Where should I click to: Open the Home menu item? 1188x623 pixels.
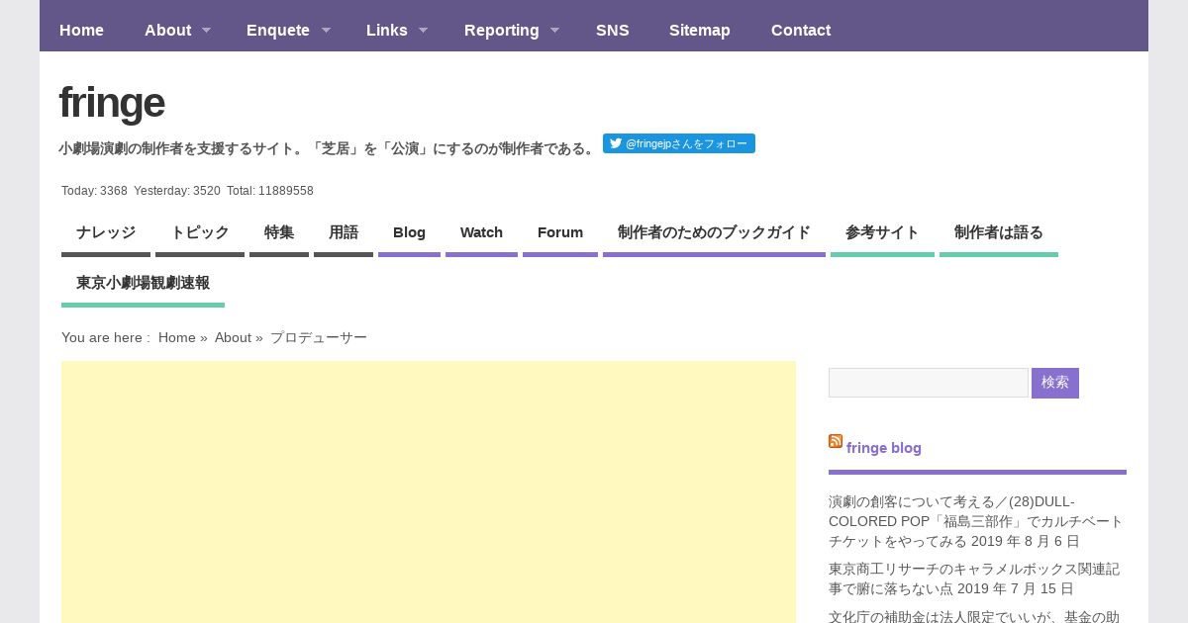(81, 30)
